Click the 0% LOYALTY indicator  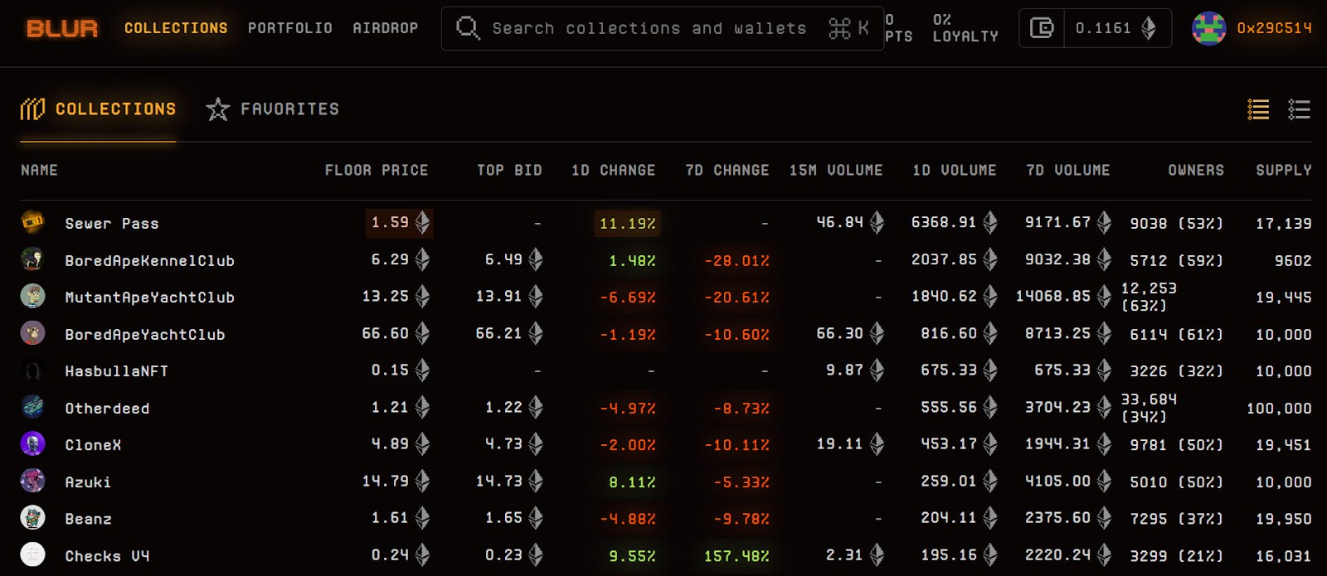tap(965, 28)
